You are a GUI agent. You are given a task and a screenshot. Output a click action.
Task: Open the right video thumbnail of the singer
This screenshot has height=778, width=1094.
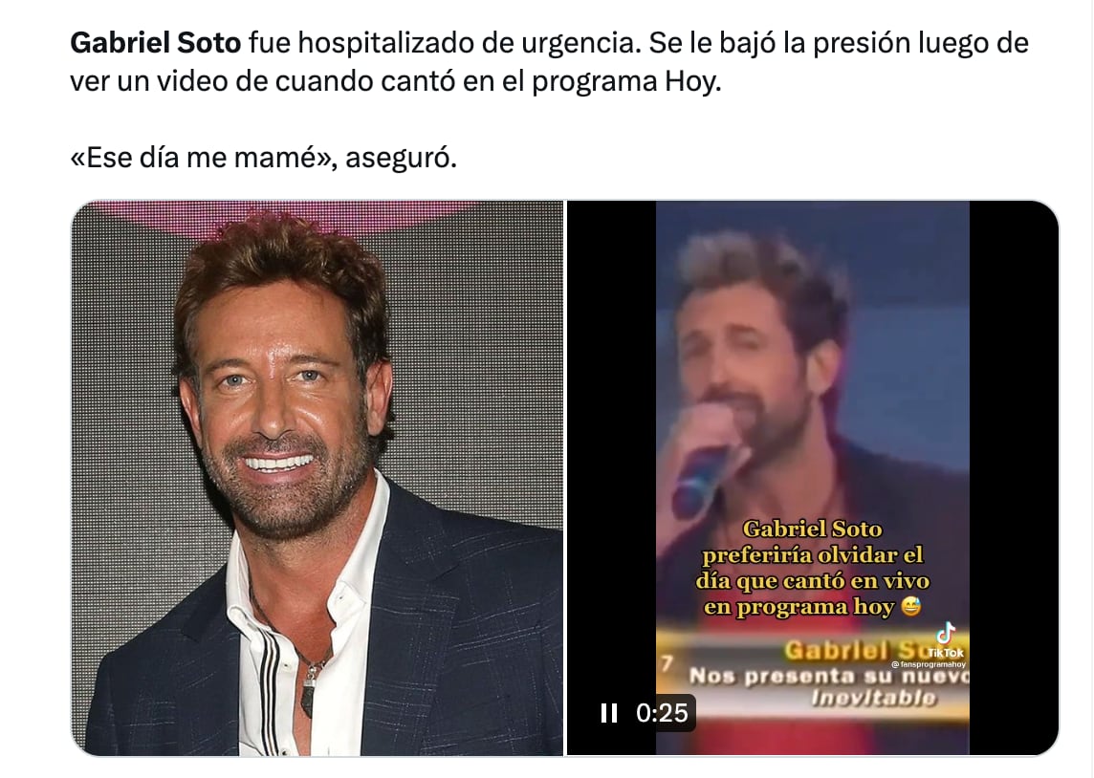(813, 478)
